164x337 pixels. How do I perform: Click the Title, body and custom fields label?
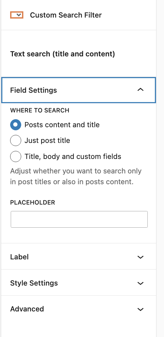click(73, 156)
